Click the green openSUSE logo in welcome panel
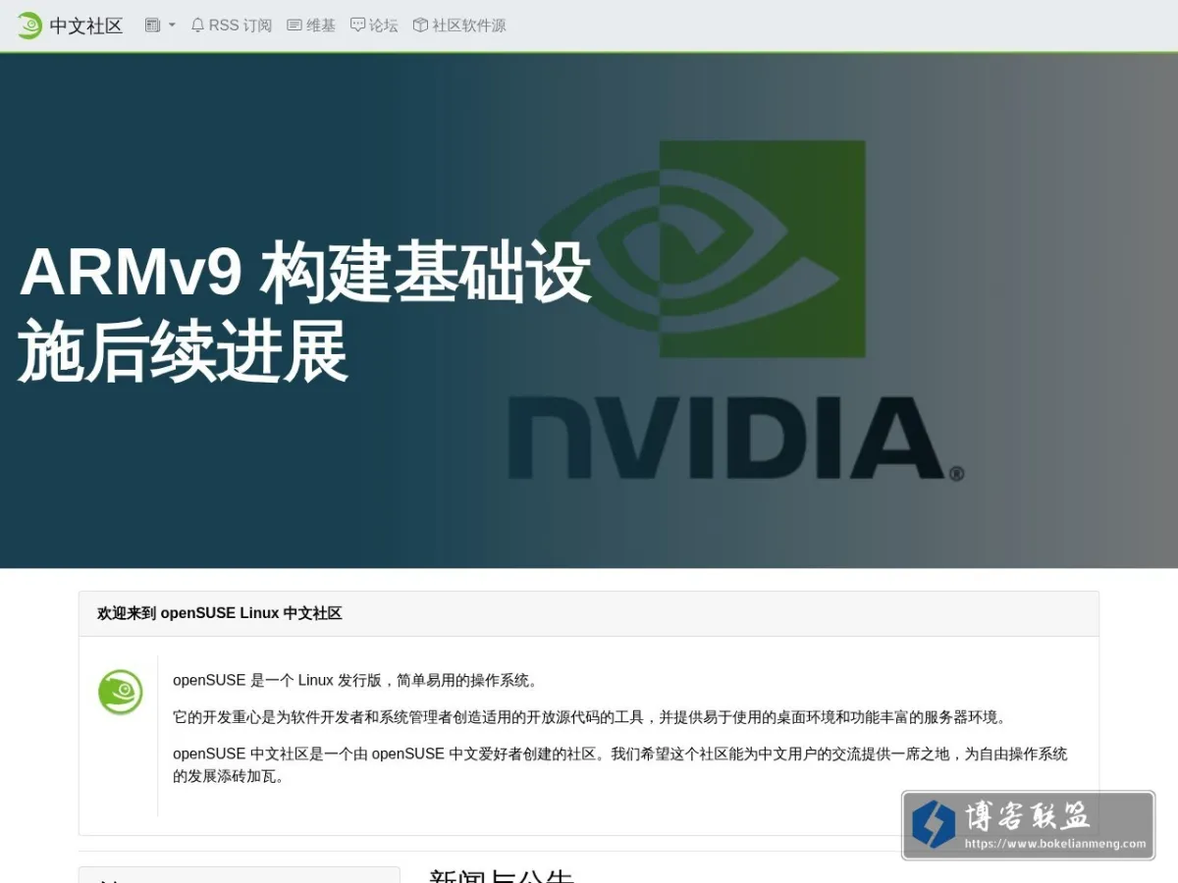Image resolution: width=1178 pixels, height=883 pixels. click(x=121, y=692)
